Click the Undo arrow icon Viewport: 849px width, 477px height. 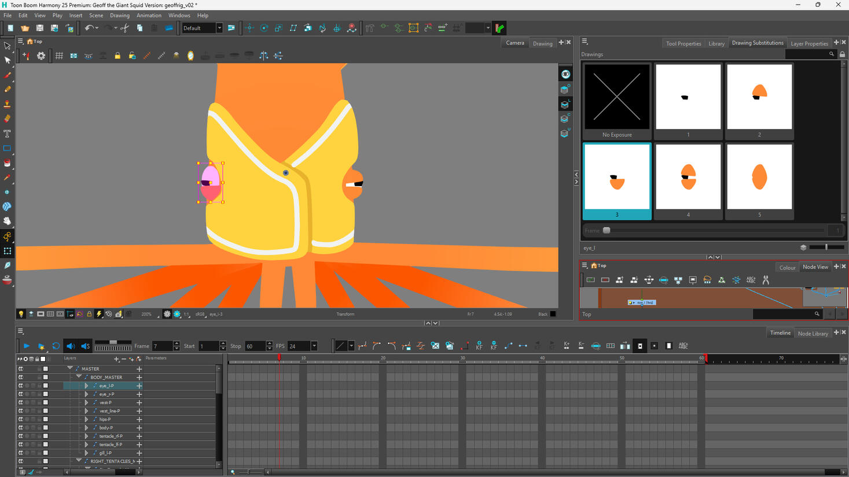pyautogui.click(x=89, y=28)
